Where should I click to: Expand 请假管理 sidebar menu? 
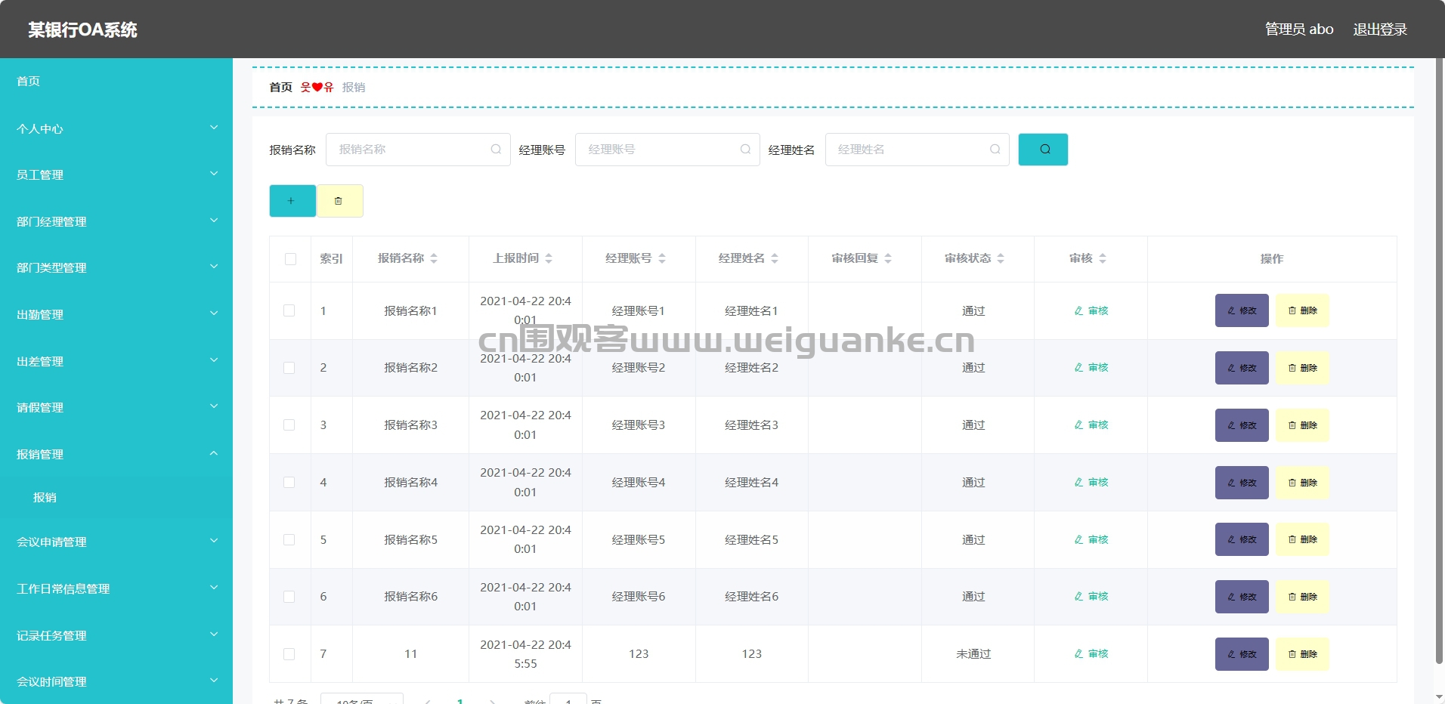point(116,407)
